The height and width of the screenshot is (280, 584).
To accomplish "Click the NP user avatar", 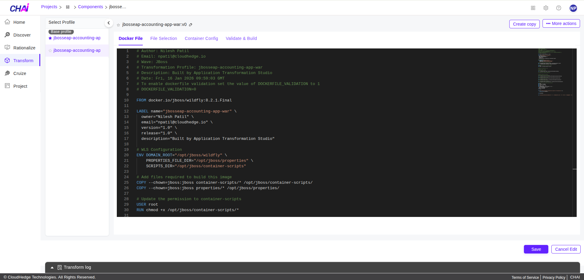I will coord(573,8).
